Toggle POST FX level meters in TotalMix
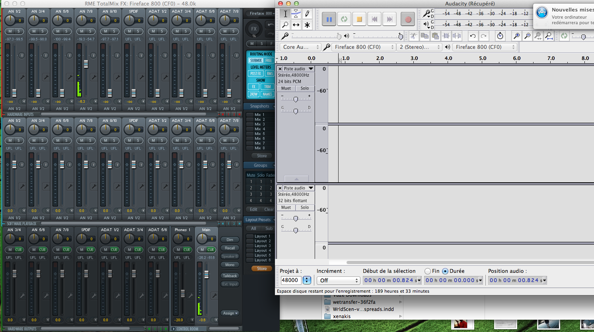This screenshot has height=332, width=594. [256, 73]
